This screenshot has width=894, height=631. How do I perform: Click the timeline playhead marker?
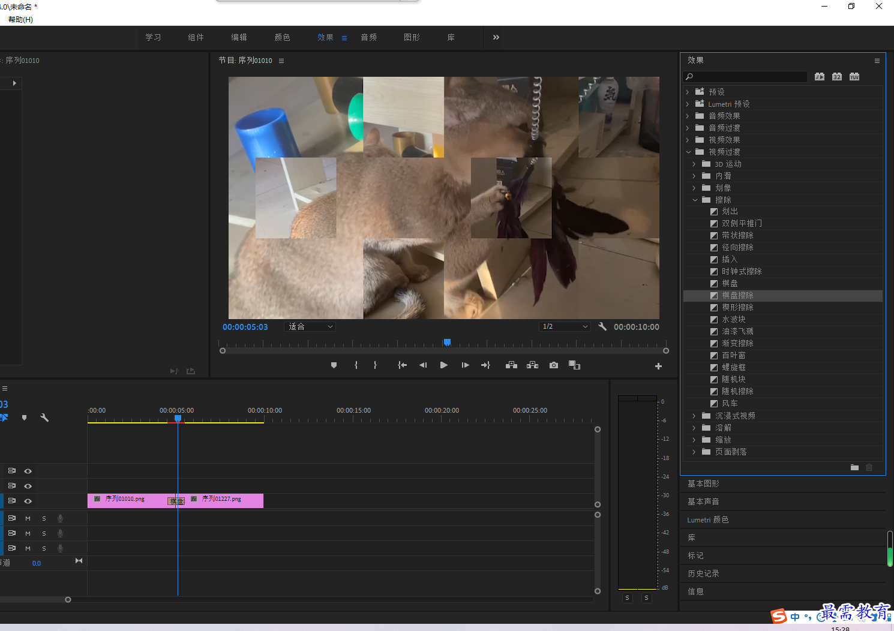click(x=178, y=419)
